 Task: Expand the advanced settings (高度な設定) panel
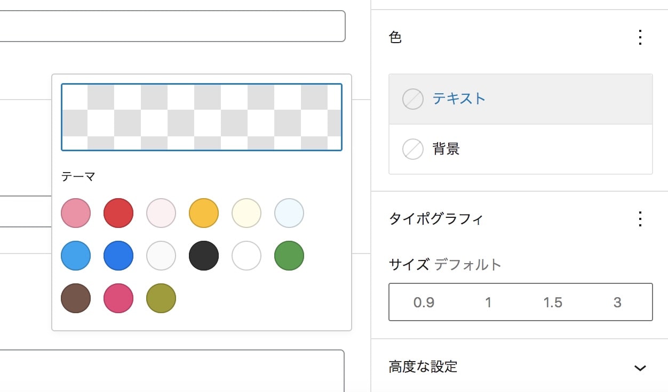pos(423,367)
